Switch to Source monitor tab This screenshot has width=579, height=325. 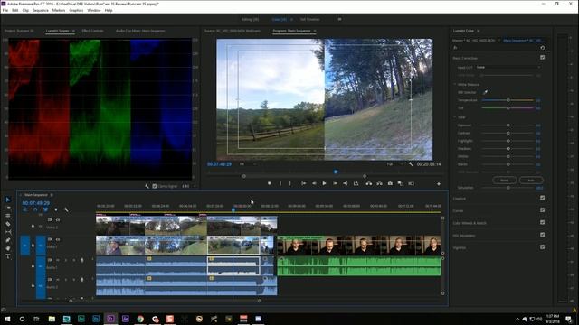pyautogui.click(x=233, y=31)
